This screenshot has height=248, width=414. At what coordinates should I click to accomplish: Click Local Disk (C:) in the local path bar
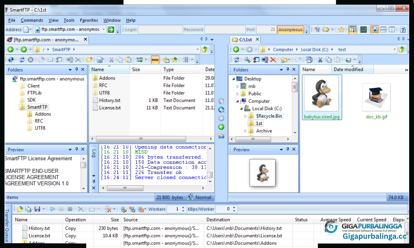(x=314, y=50)
